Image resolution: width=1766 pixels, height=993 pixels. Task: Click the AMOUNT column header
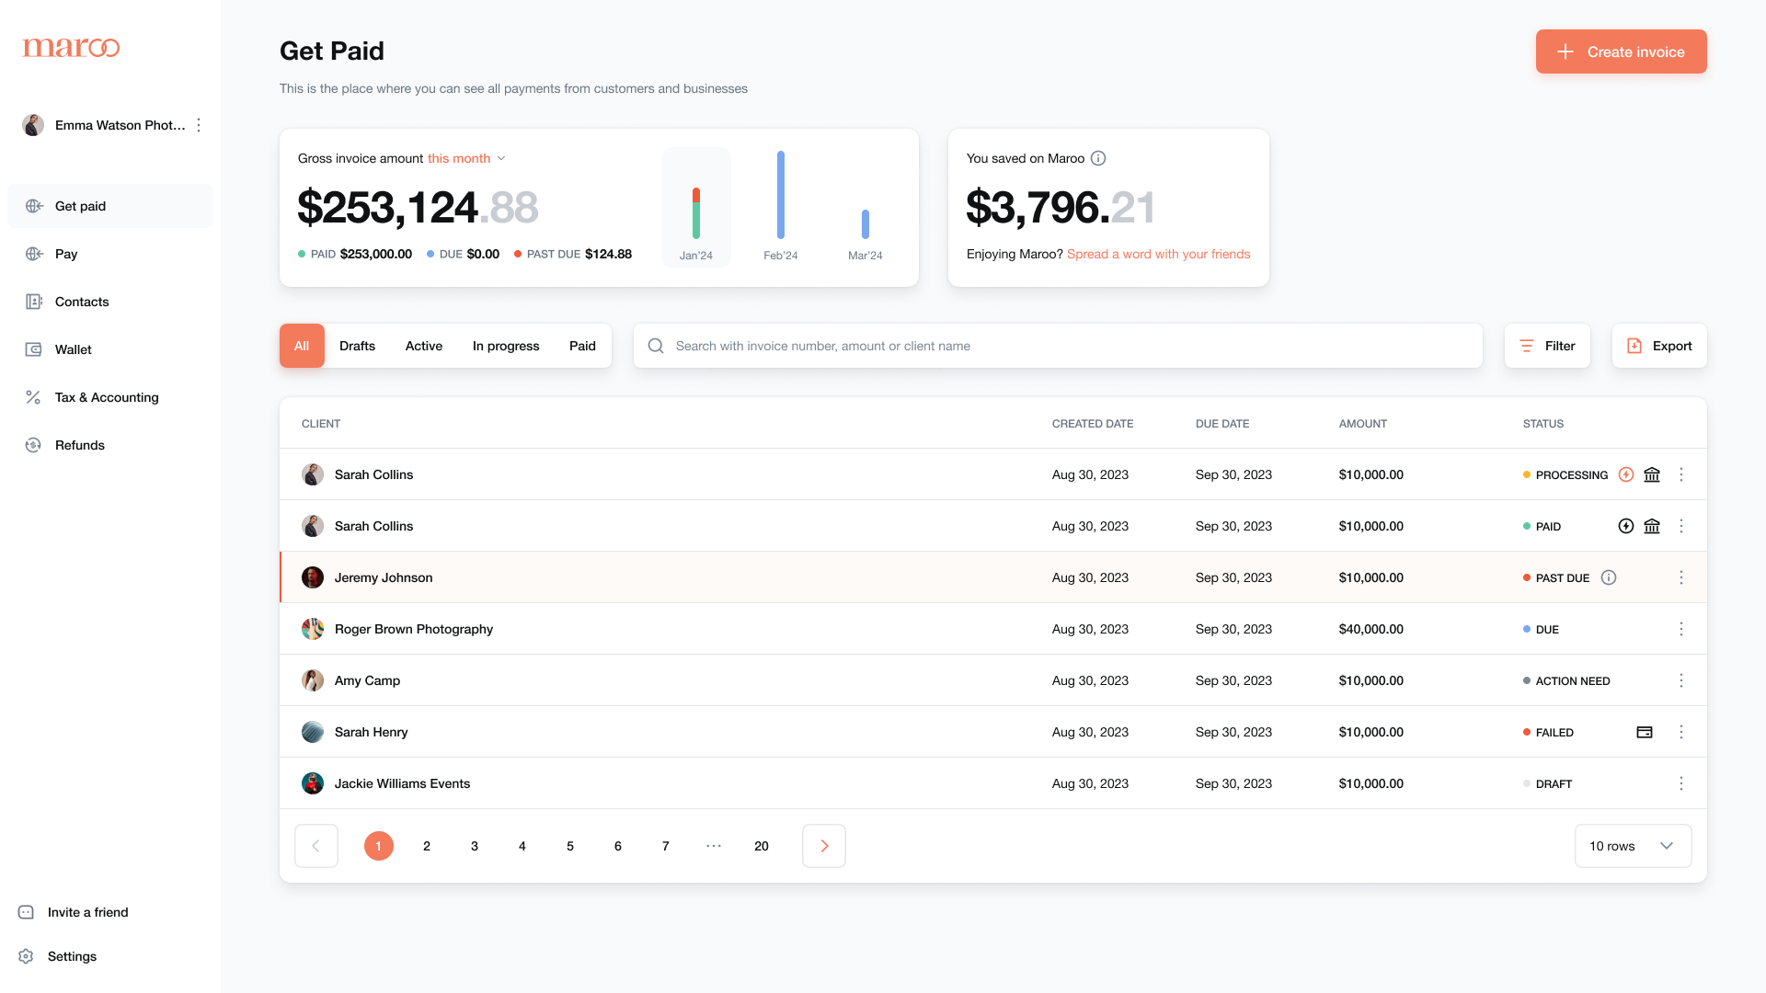[1363, 424]
